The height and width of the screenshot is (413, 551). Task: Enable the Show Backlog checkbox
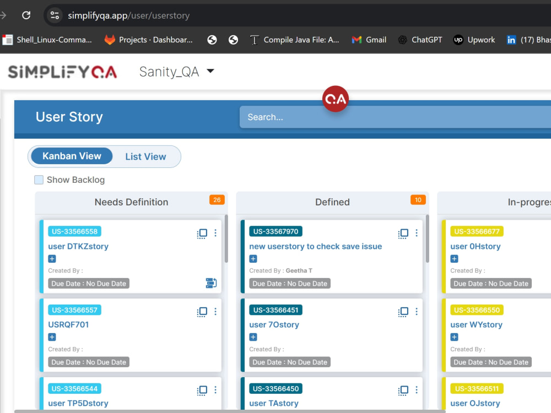coord(39,180)
